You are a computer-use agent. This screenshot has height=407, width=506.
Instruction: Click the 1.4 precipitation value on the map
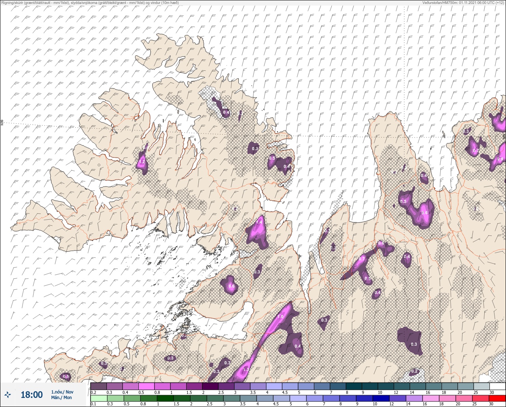(x=259, y=223)
